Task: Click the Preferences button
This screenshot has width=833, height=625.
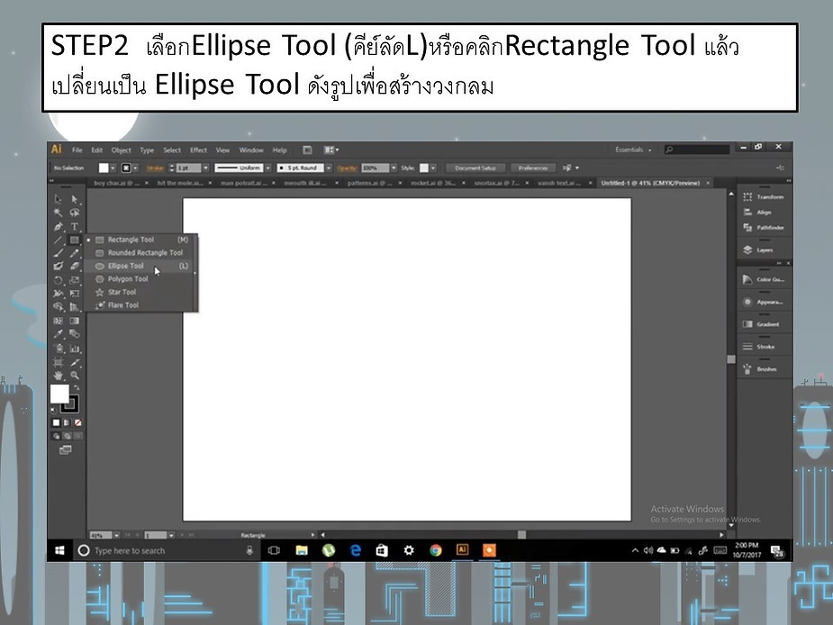Action: (x=533, y=168)
